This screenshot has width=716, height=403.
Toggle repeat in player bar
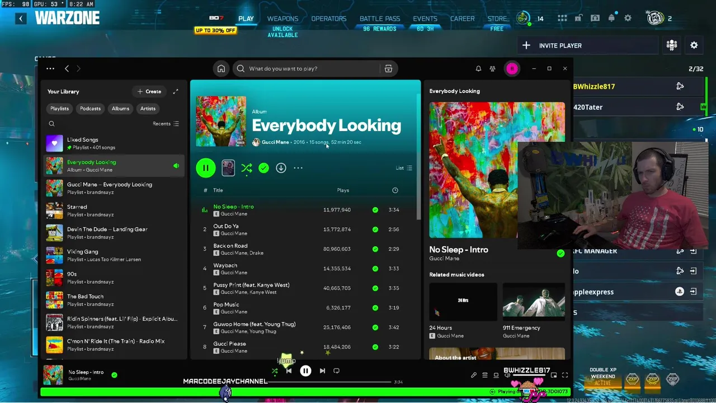pos(336,371)
